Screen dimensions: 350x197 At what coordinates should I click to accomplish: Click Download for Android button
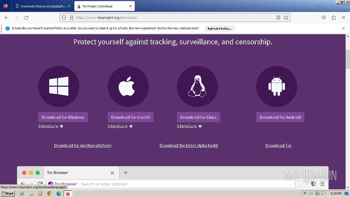tap(280, 117)
